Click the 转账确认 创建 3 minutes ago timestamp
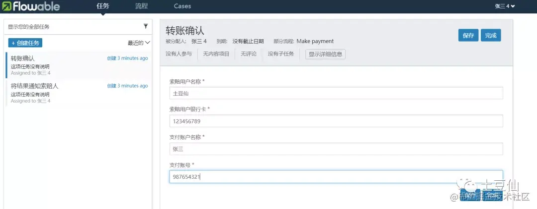537x209 pixels. [x=127, y=58]
